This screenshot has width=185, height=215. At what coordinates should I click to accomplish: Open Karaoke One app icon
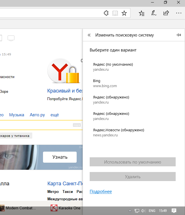tap(54, 208)
